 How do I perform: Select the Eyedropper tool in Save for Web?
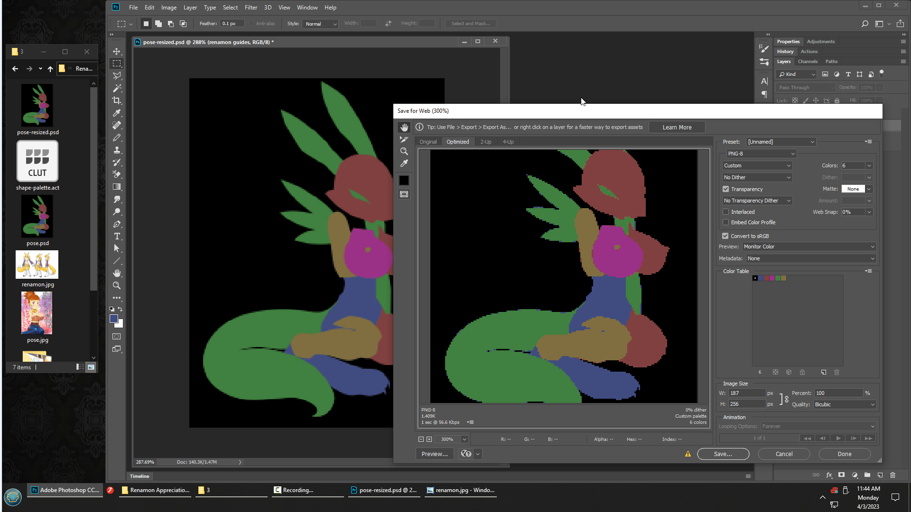(x=404, y=163)
